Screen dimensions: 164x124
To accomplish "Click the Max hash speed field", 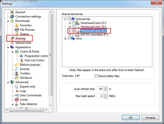I will coord(101,96).
